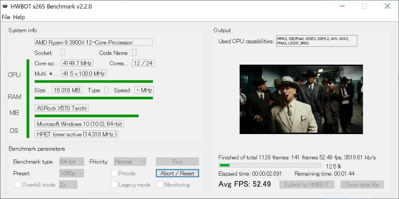Click the Core speed 4149.7 MHz field
399x199 pixels.
[77, 63]
